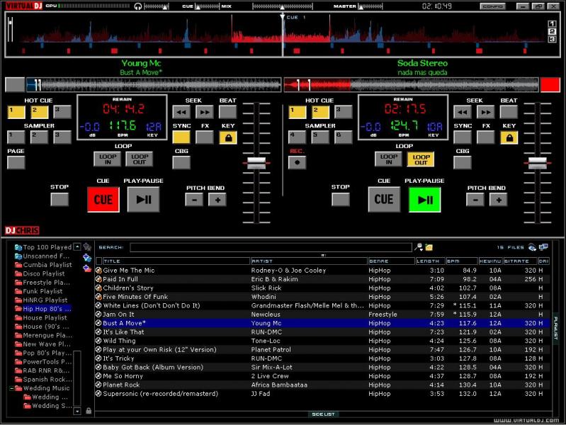Click yellow folder icon beside search
Screen dimensions: 566x425
429,247
